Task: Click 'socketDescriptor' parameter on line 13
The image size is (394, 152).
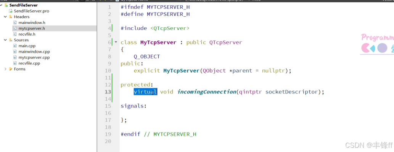Action: click(292, 92)
